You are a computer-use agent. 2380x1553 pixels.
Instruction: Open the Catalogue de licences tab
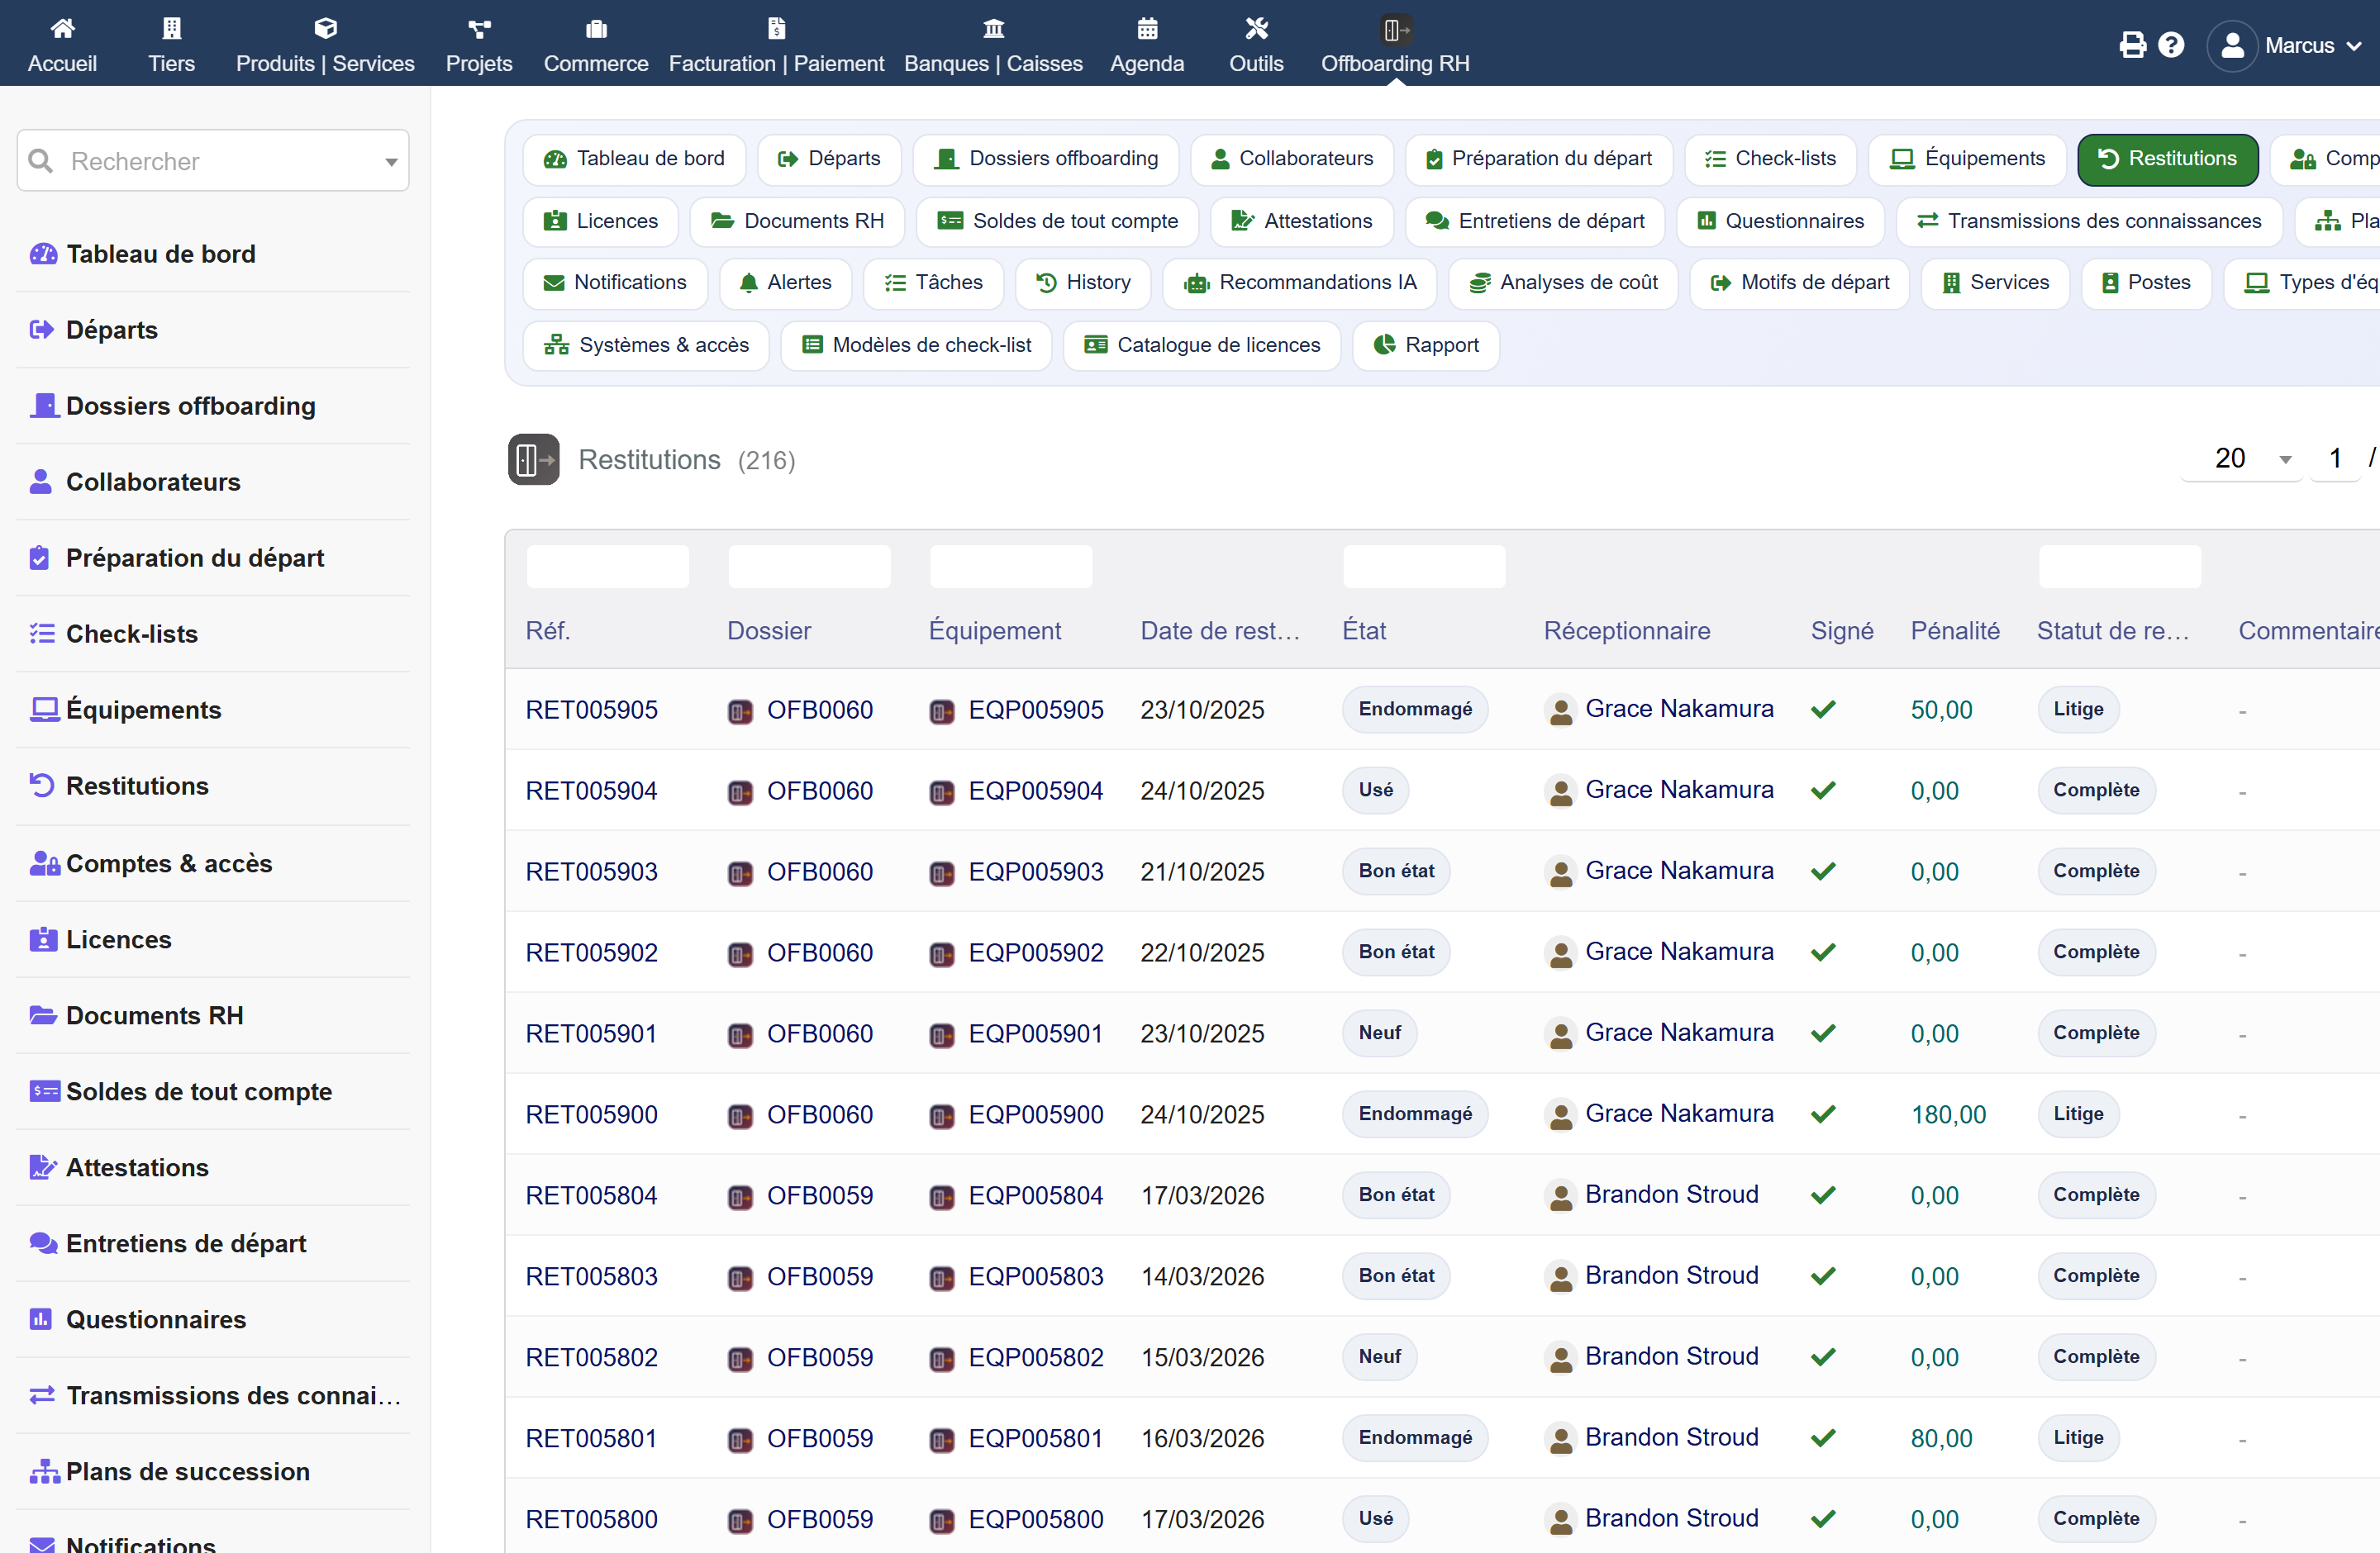(x=1202, y=344)
